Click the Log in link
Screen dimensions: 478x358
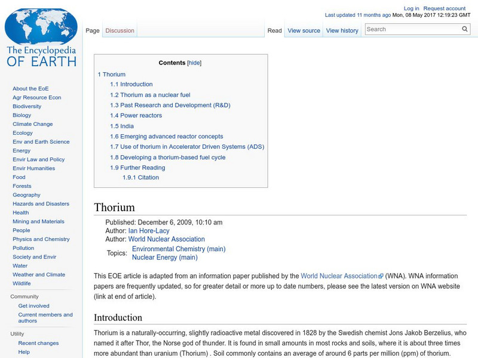411,8
